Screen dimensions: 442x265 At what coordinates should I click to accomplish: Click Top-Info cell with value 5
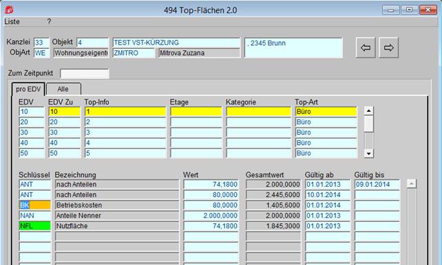[125, 153]
